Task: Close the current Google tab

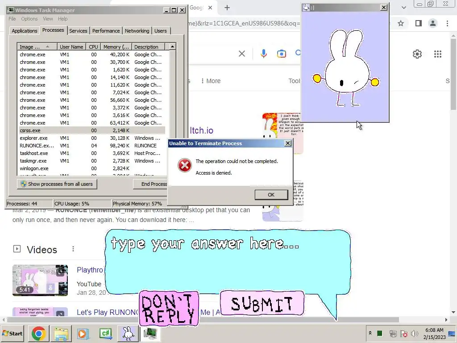Action: 210,8
